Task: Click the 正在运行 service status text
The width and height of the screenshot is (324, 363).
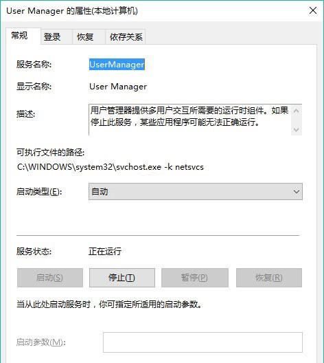Action: click(105, 251)
